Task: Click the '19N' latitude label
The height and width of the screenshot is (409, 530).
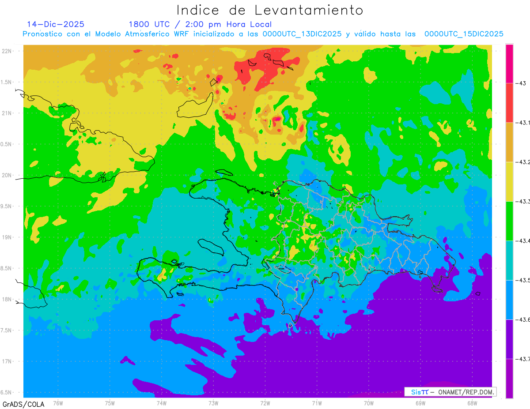Action: point(7,237)
